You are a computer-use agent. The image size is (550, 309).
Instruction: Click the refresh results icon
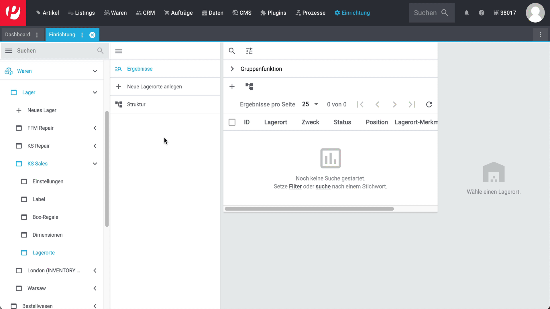(429, 104)
